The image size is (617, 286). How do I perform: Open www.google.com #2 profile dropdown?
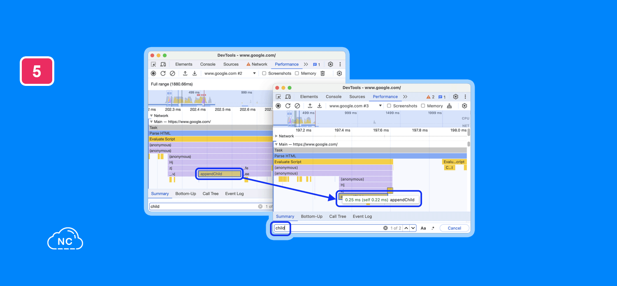230,74
